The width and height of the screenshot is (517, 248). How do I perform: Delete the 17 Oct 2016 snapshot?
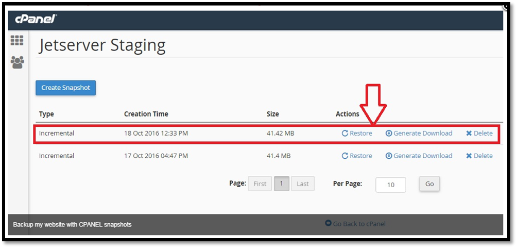pyautogui.click(x=479, y=156)
